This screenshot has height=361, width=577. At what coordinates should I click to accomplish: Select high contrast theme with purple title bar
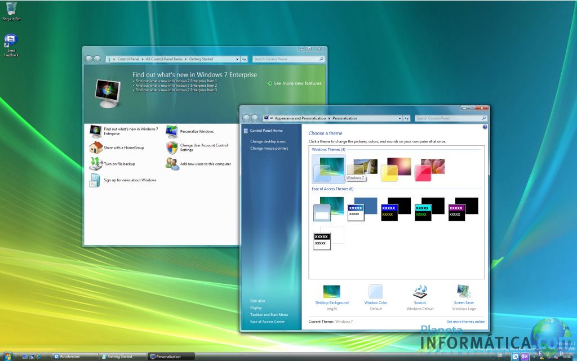coord(463,209)
